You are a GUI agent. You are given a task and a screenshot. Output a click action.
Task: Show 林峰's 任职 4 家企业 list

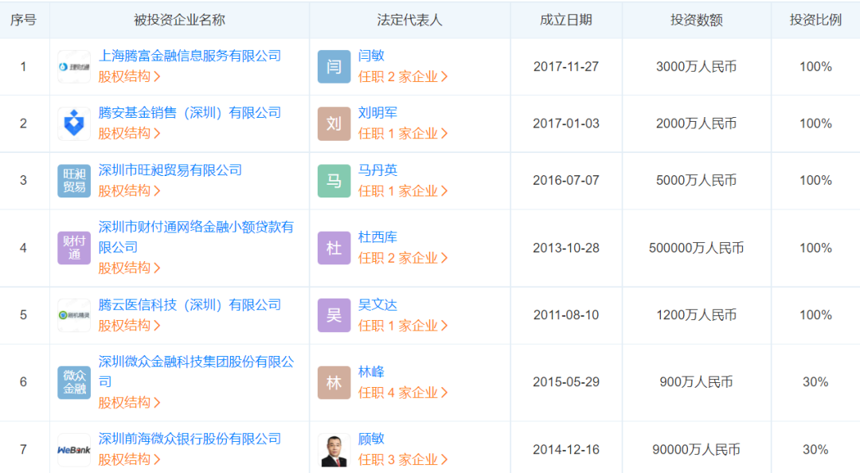point(403,393)
